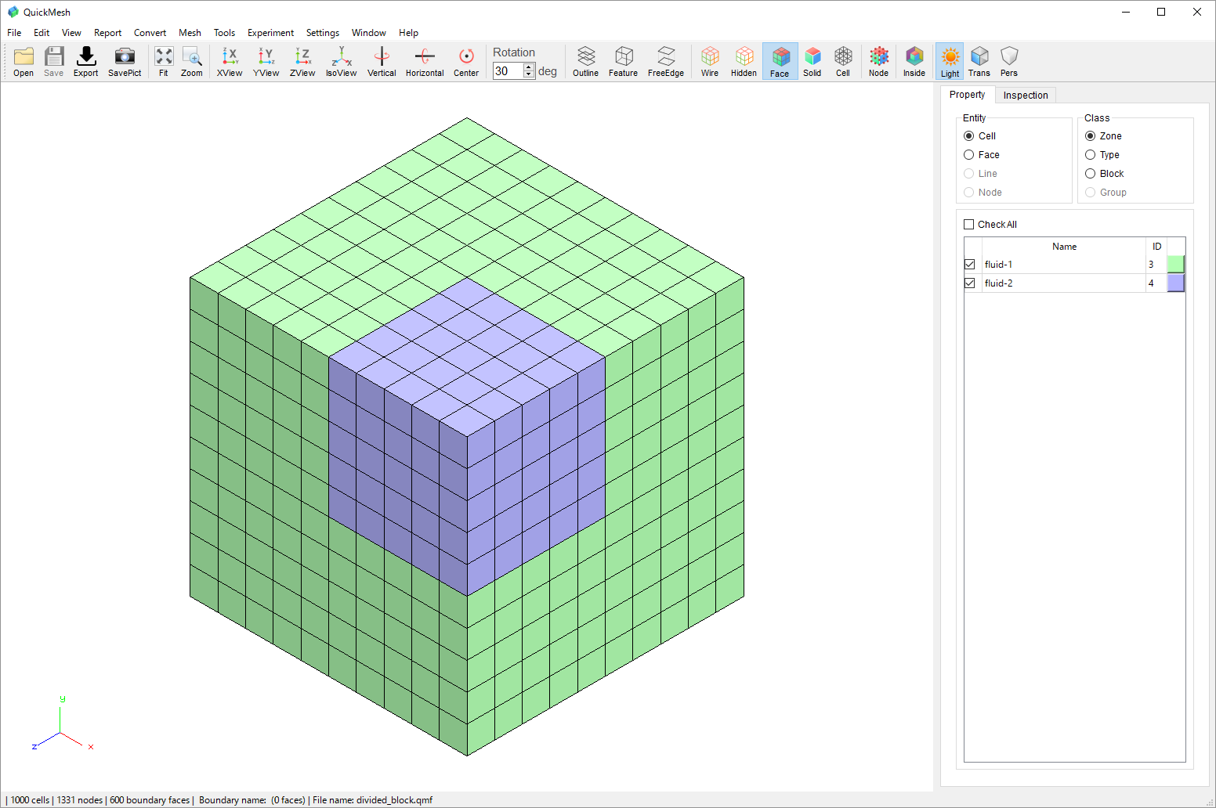Open the Settings menu
Screen dimensions: 1216x808
coord(323,33)
